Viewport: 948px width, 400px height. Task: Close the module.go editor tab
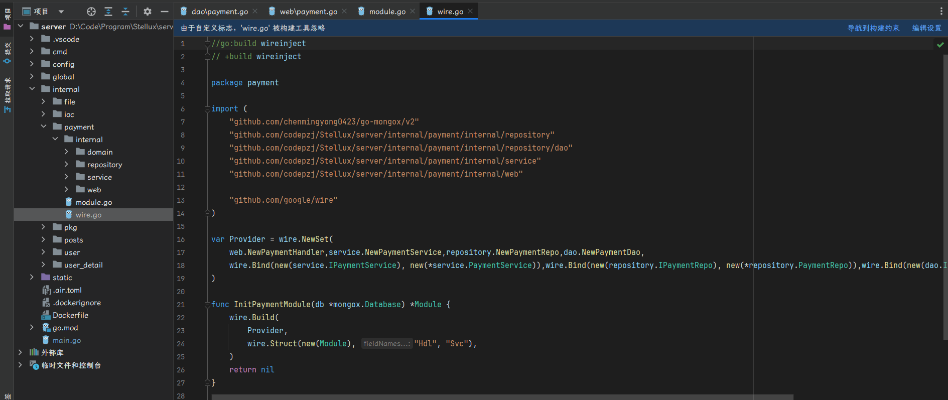pos(413,11)
